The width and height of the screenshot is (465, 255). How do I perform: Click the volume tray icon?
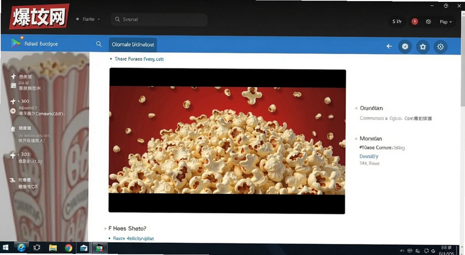click(x=402, y=251)
